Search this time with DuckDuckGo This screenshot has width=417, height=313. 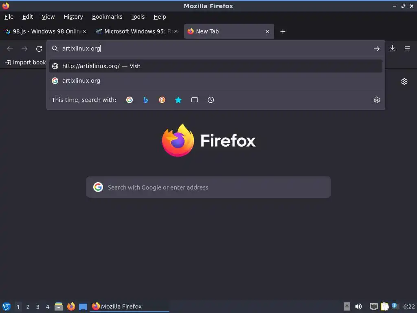[x=162, y=100]
